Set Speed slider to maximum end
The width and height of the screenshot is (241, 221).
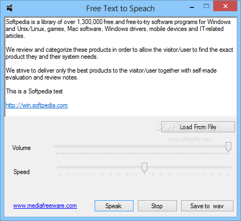(x=228, y=167)
